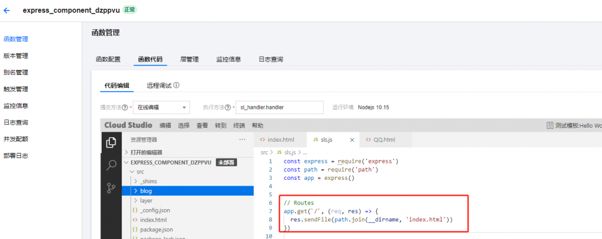Switch to the 日志查询 tab

(270, 59)
